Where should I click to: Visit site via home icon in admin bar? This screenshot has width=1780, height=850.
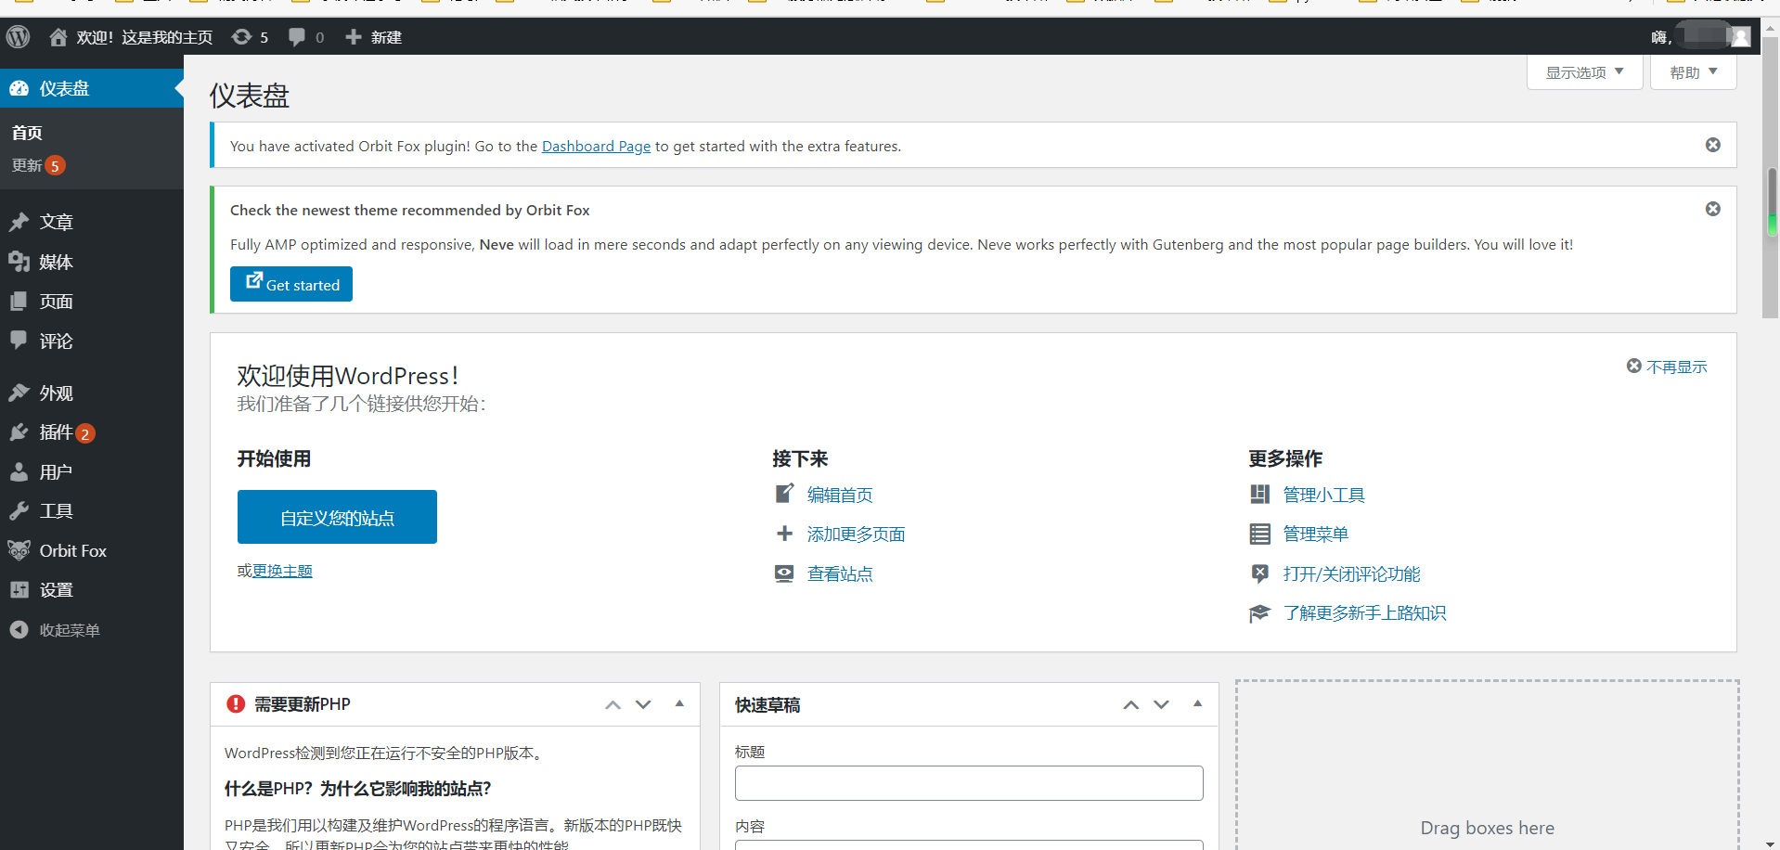click(58, 37)
